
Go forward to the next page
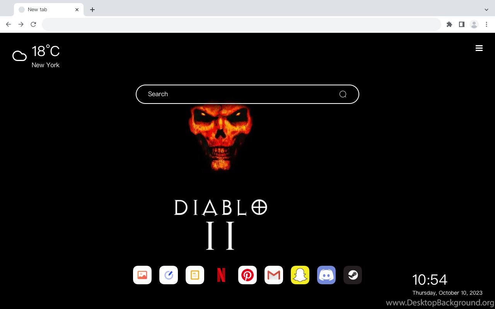tap(21, 24)
